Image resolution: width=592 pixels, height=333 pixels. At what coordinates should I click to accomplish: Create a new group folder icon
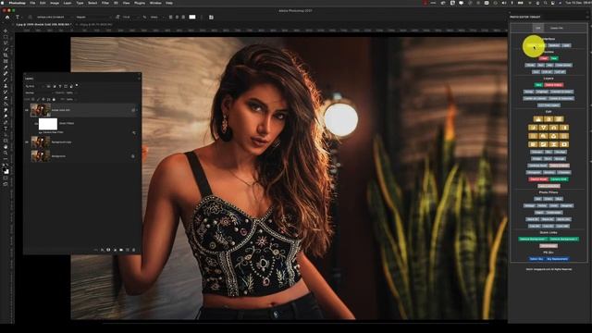tap(121, 250)
